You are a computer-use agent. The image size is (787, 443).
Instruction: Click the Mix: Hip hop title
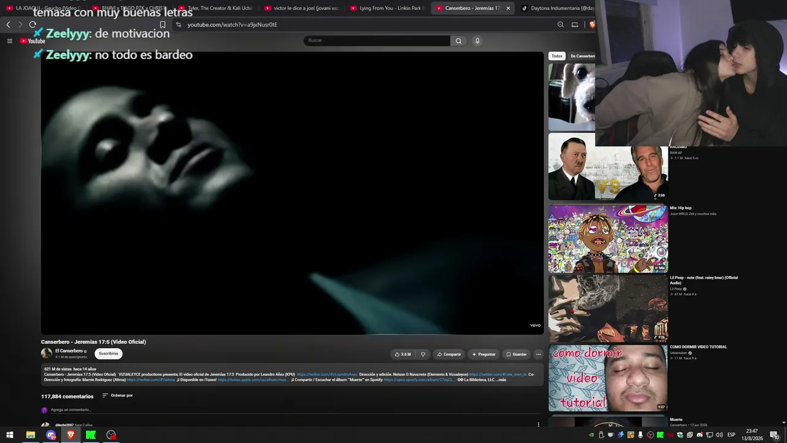[x=681, y=208]
